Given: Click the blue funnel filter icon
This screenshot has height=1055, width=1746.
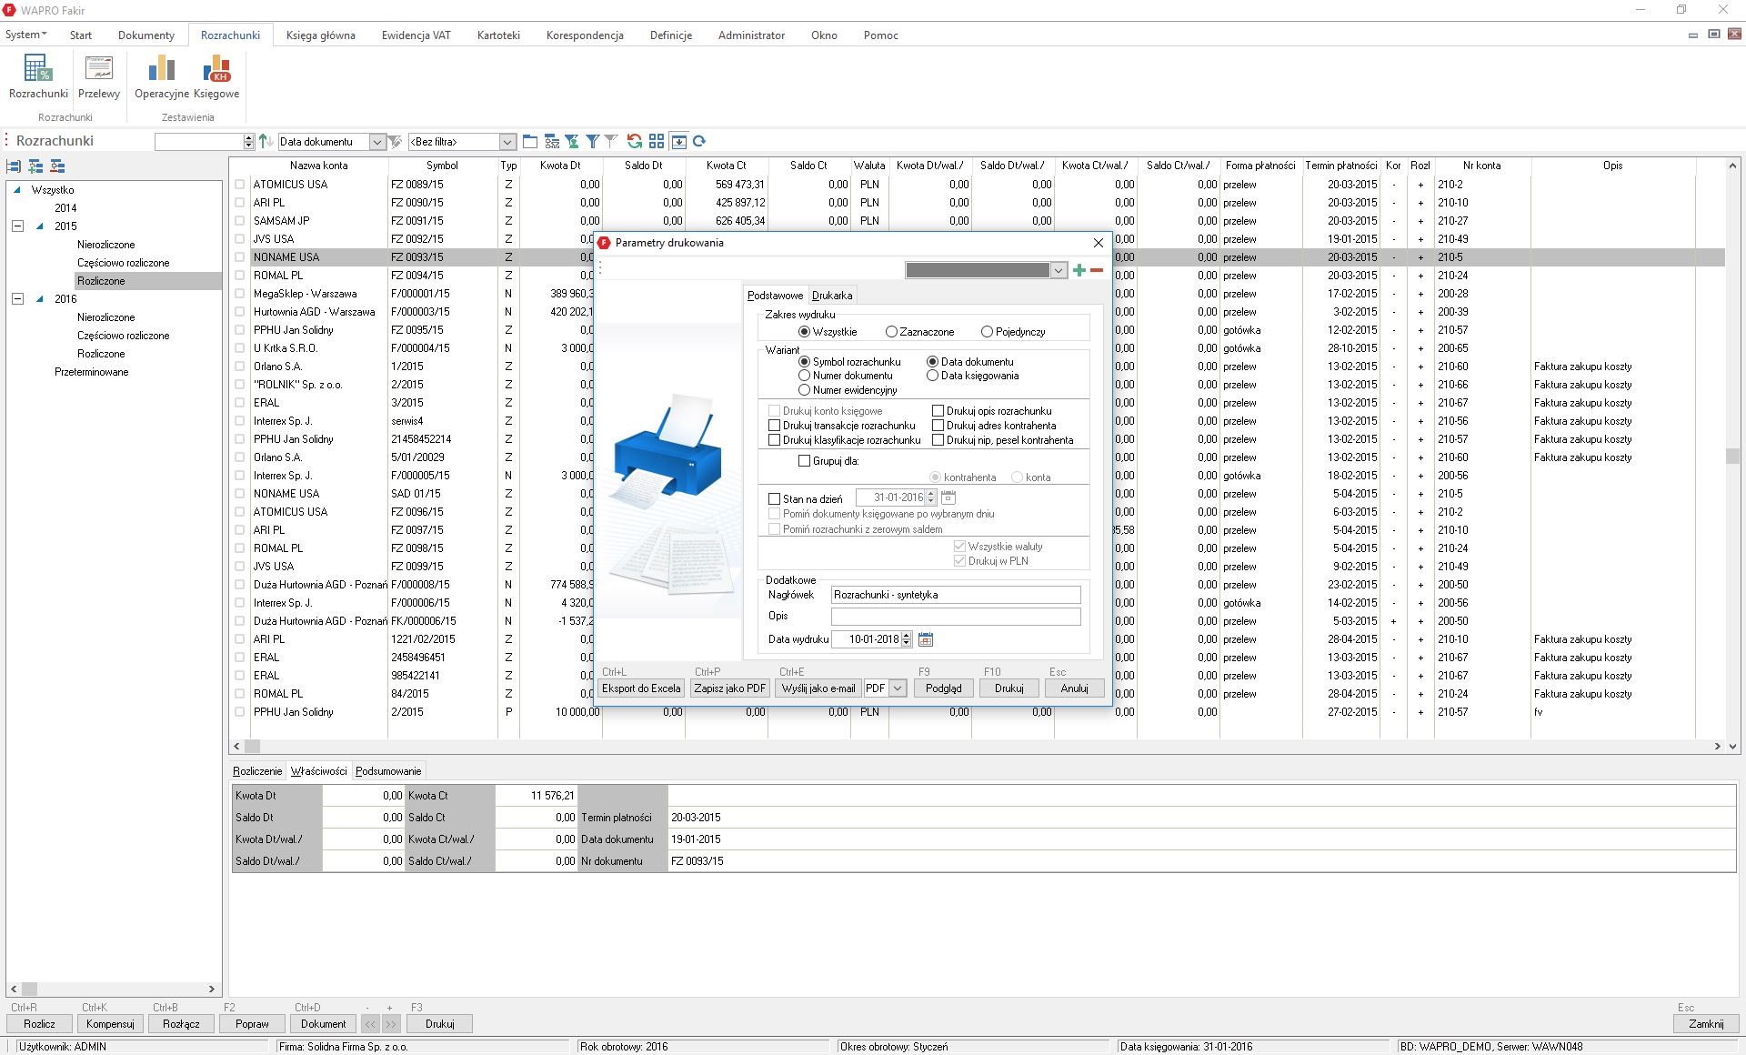Looking at the screenshot, I should 592,141.
